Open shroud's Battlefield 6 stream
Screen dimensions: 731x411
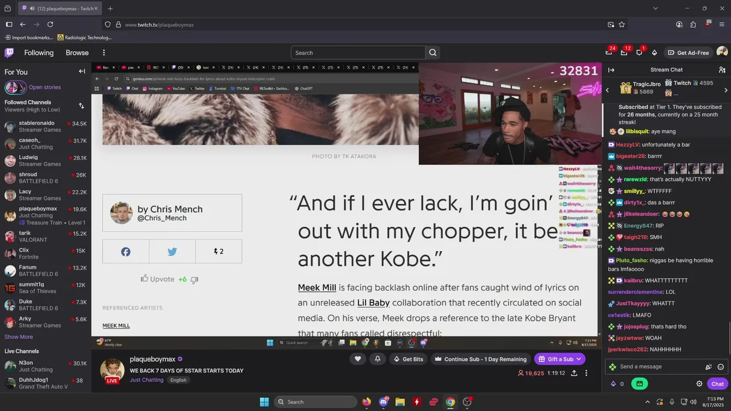point(46,178)
